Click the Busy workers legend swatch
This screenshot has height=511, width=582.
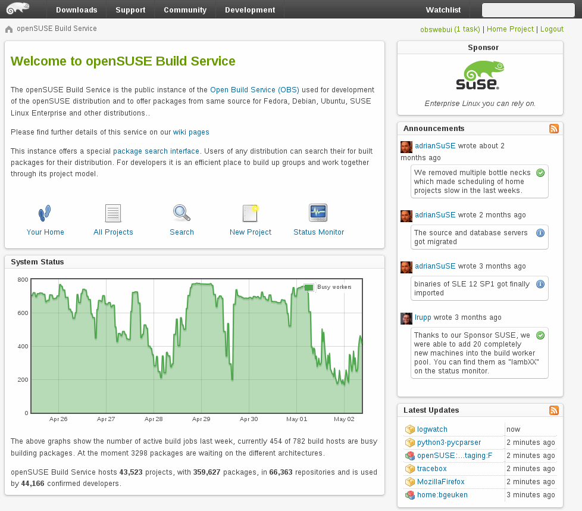[x=309, y=287]
